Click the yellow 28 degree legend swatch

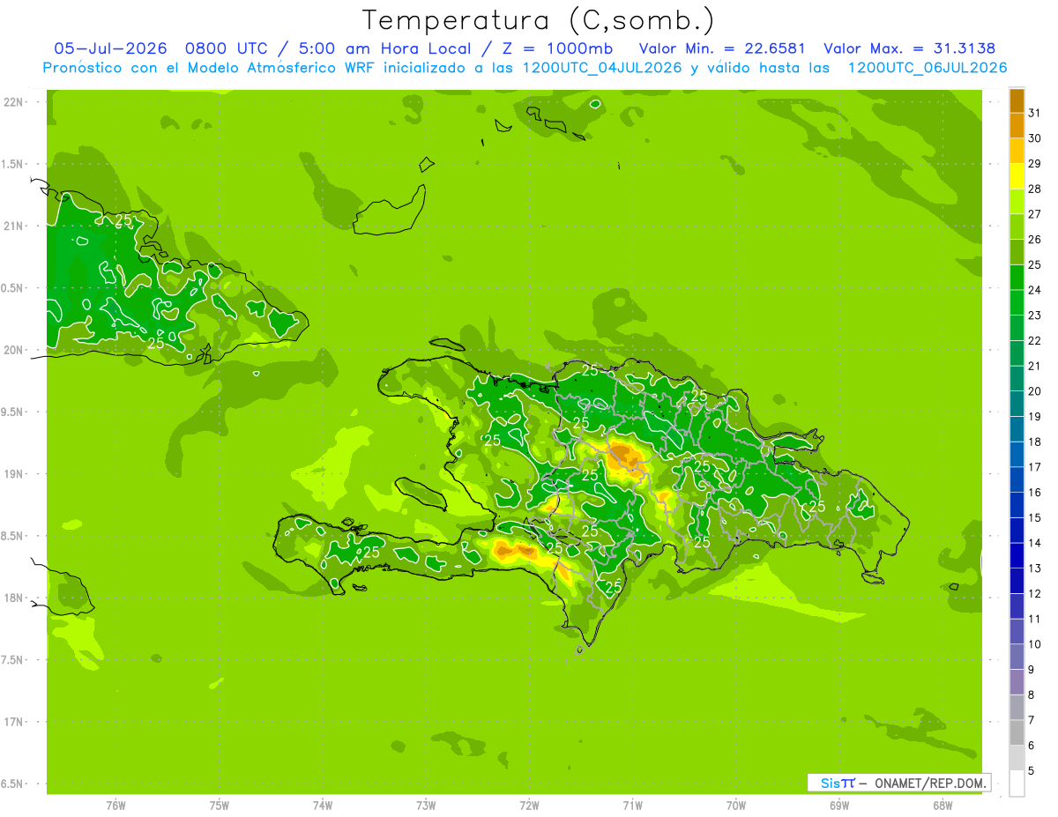1017,176
